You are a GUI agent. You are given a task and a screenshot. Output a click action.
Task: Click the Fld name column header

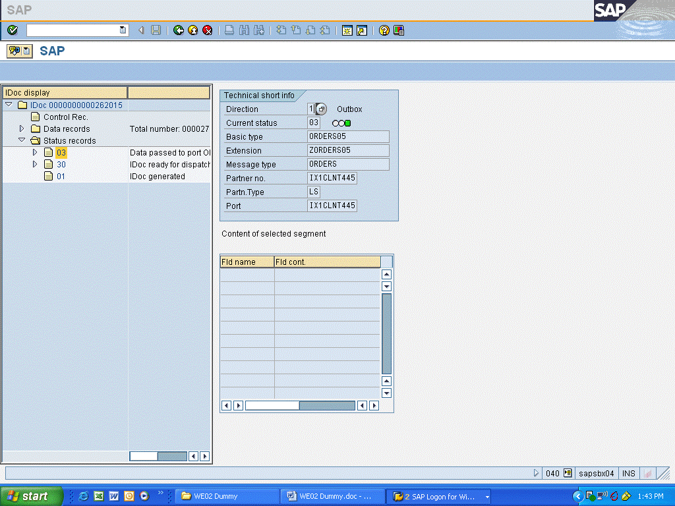(x=247, y=262)
